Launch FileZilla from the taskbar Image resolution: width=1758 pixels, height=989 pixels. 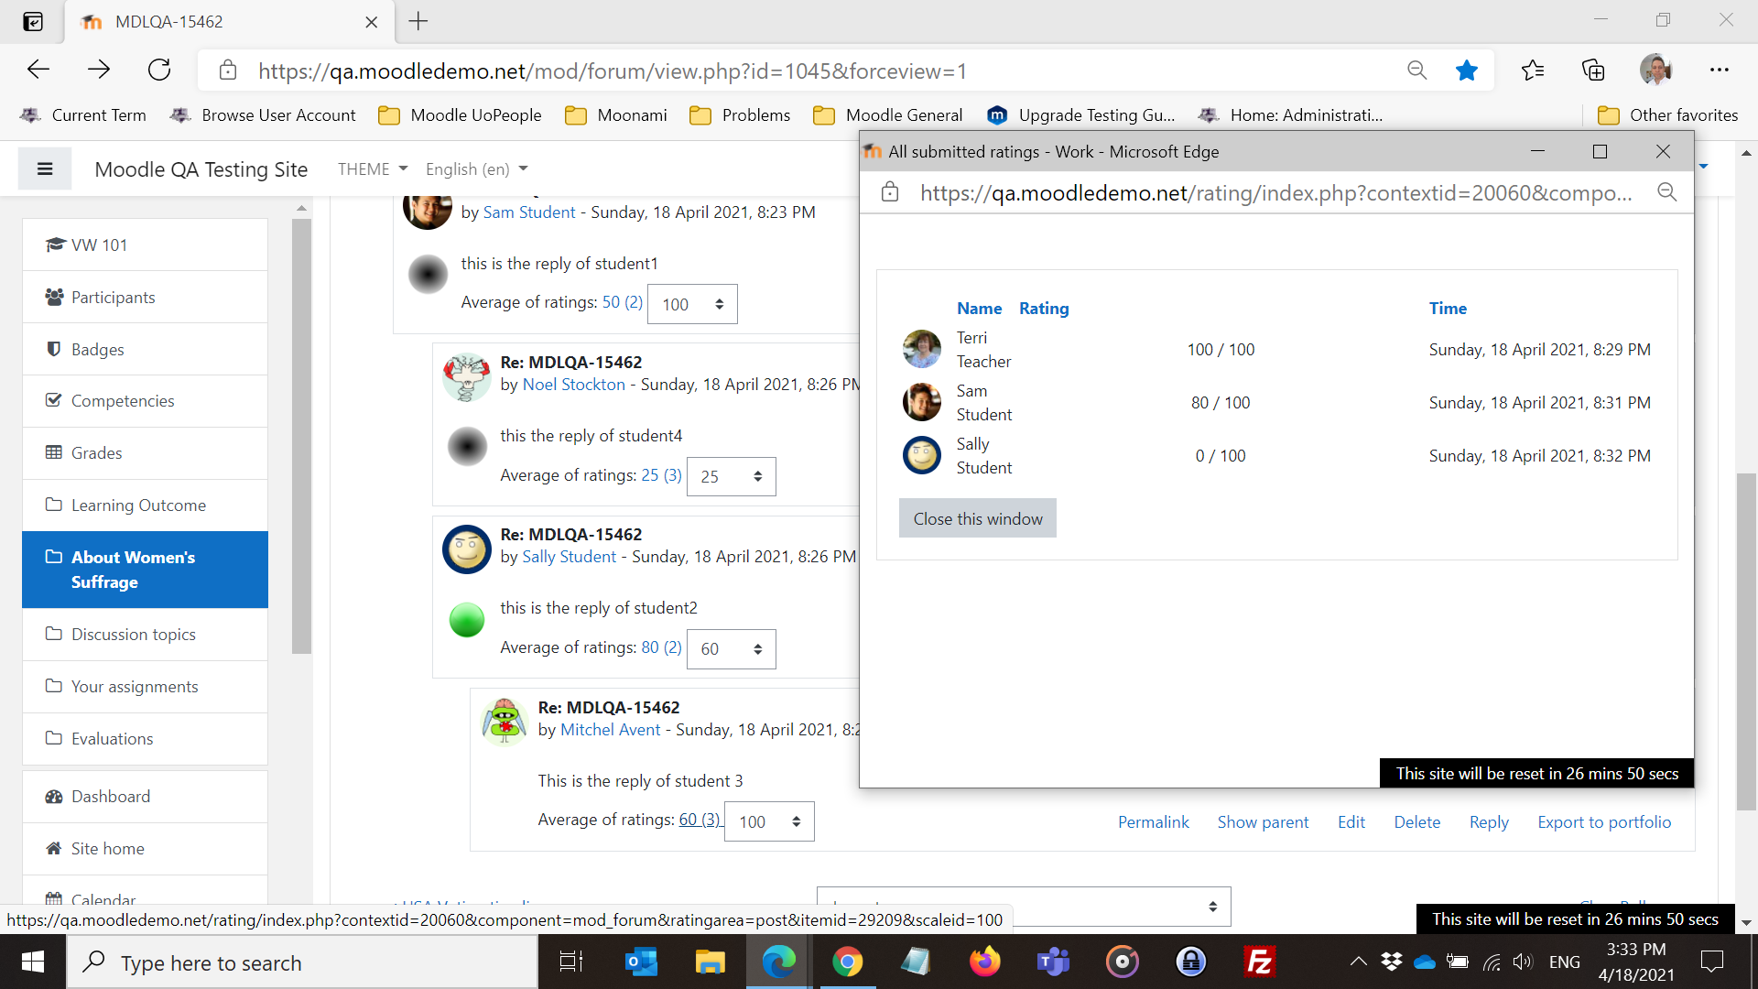(1260, 962)
